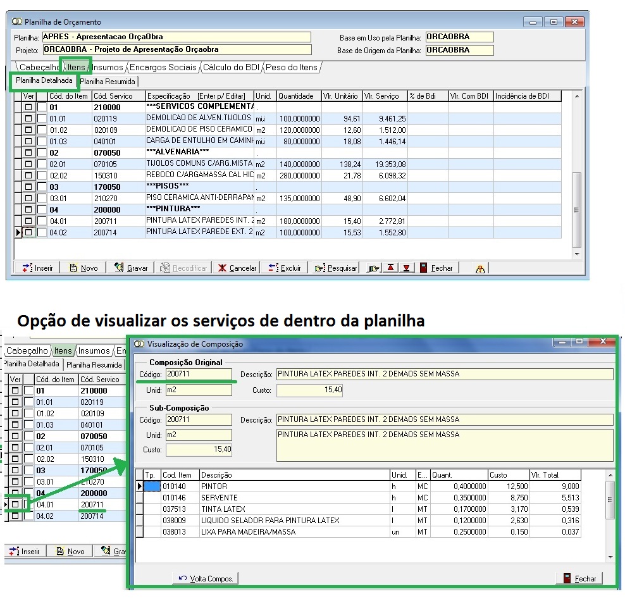Switch to the Encargos Sociais tab
The image size is (625, 601).
click(163, 67)
